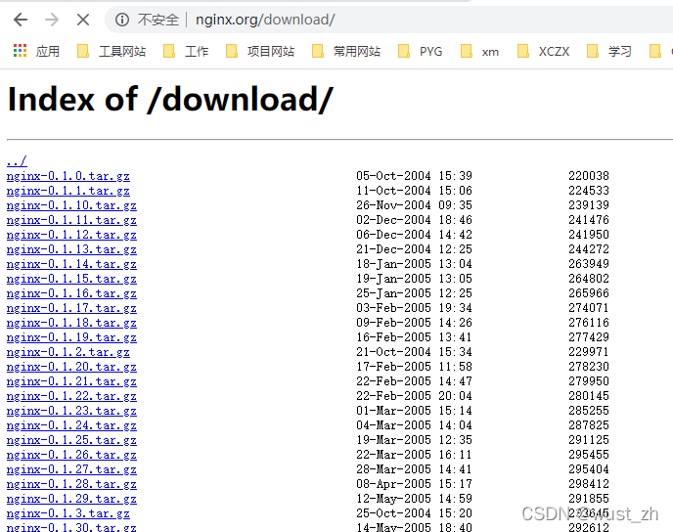Open the PYG bookmark folder
The height and width of the screenshot is (532, 673).
pyautogui.click(x=421, y=51)
